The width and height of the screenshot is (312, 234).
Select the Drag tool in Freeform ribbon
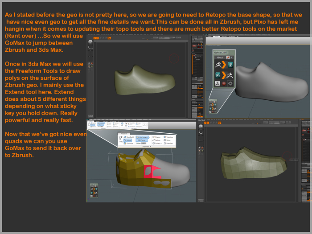point(121,139)
